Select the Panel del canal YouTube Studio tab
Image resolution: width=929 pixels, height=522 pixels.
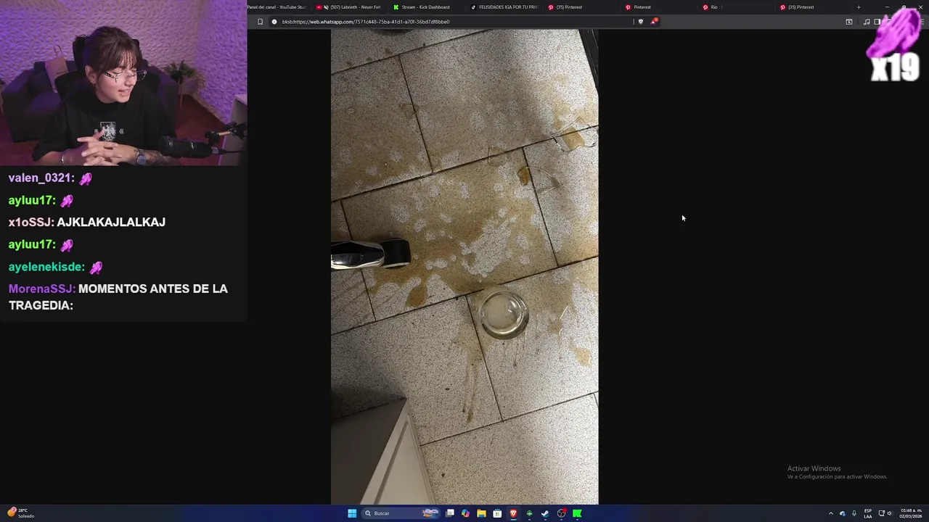click(x=278, y=7)
